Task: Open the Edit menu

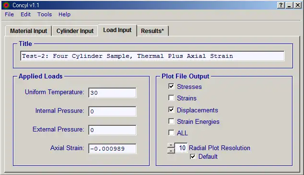Action: 25,14
